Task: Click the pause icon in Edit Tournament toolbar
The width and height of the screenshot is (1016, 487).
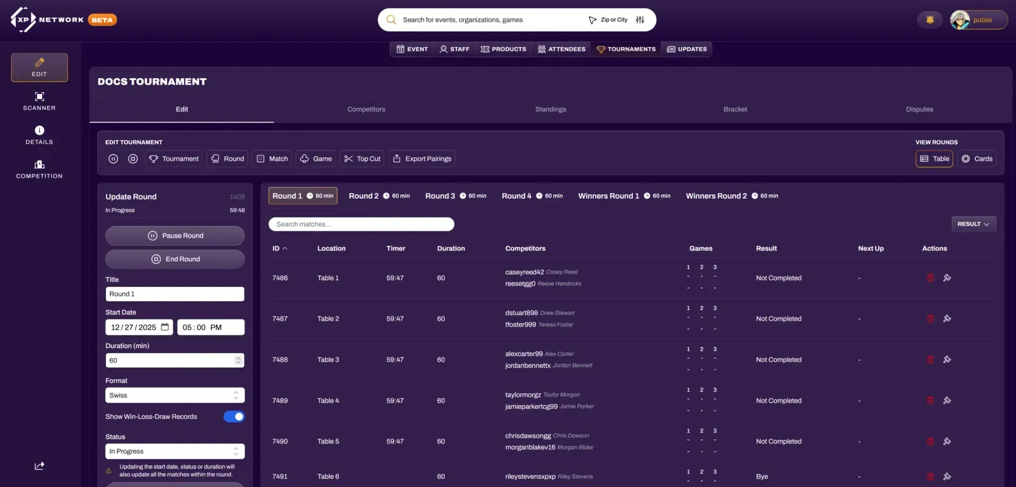Action: [113, 159]
